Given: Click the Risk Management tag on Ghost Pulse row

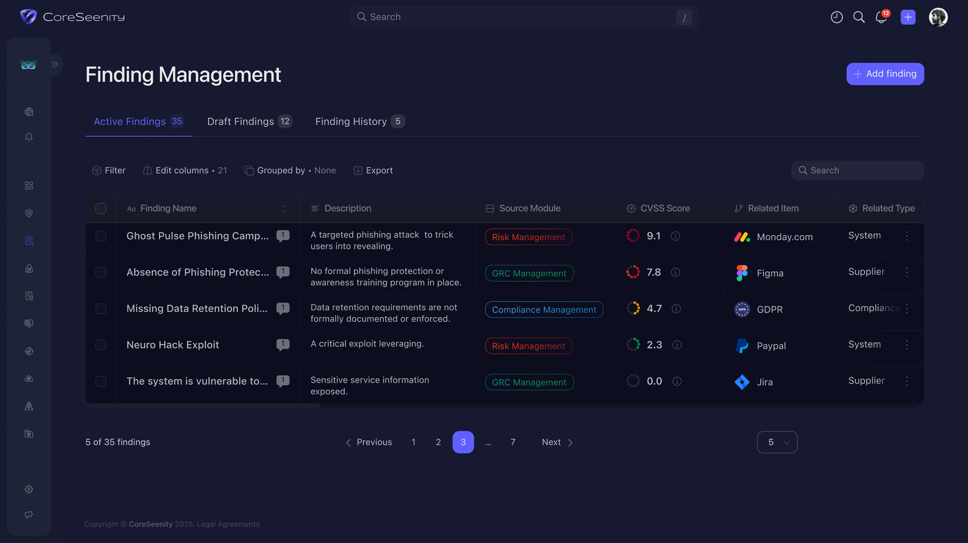Looking at the screenshot, I should [x=528, y=237].
